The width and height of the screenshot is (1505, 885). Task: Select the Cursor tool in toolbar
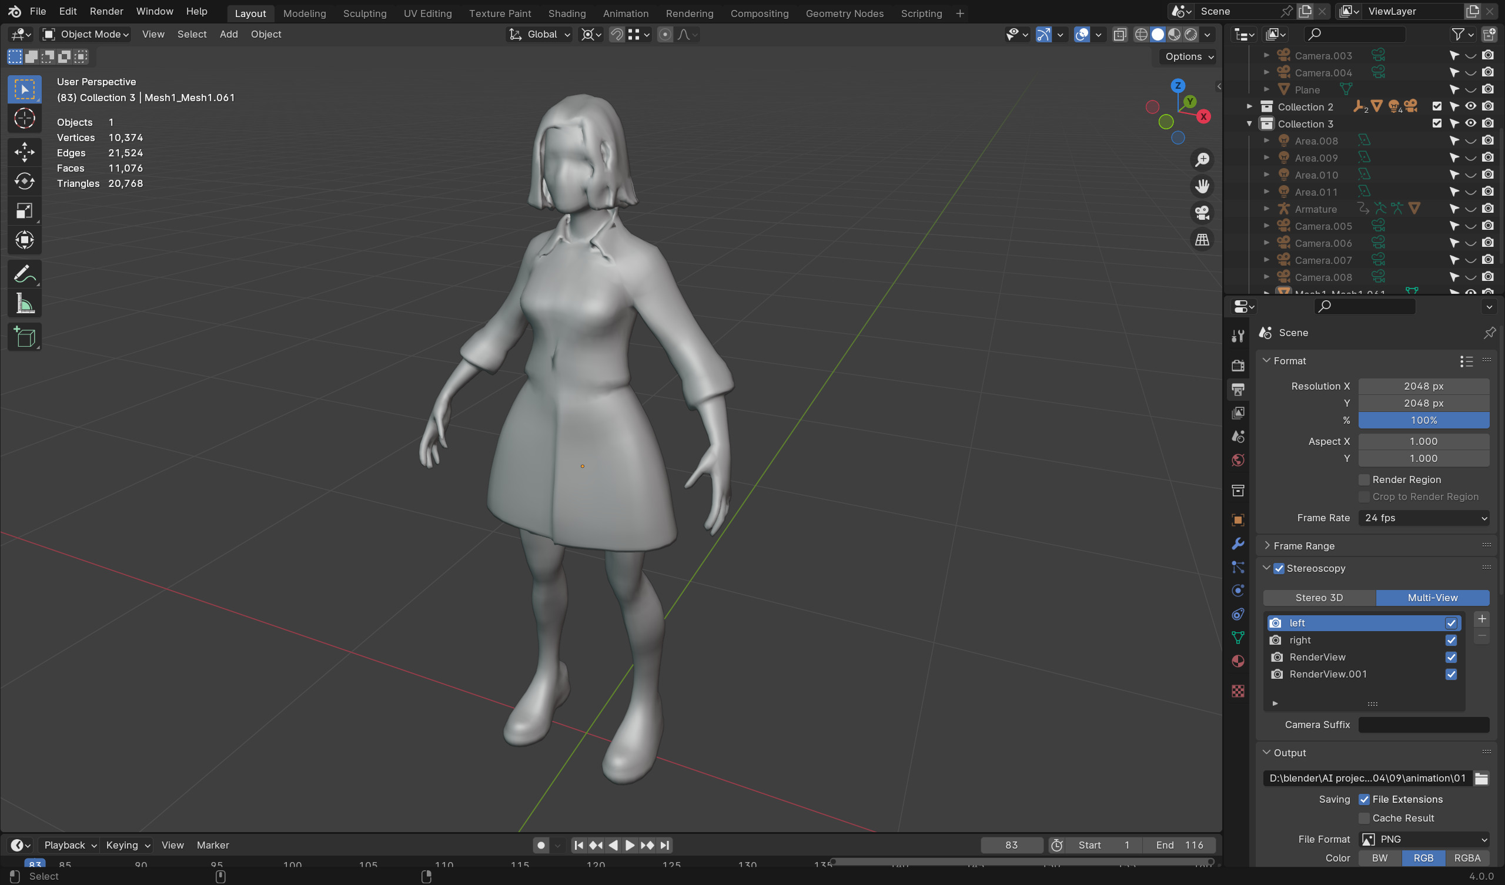(25, 119)
